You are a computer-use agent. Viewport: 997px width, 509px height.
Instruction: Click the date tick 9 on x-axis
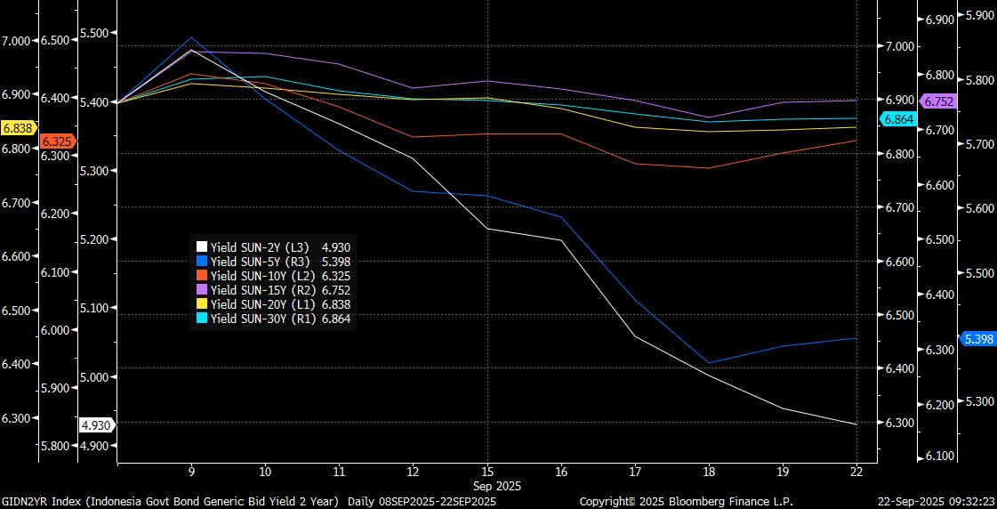point(191,473)
